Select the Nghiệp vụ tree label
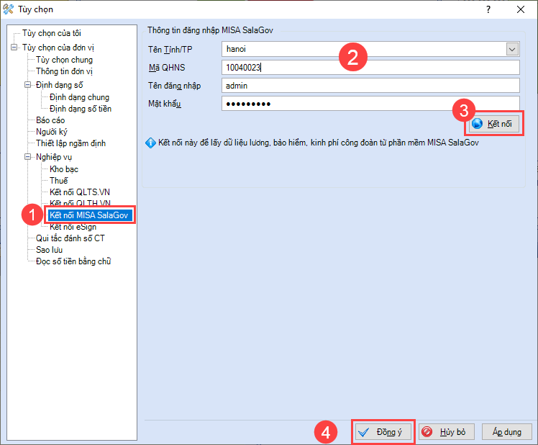Image resolution: width=538 pixels, height=445 pixels. click(54, 157)
